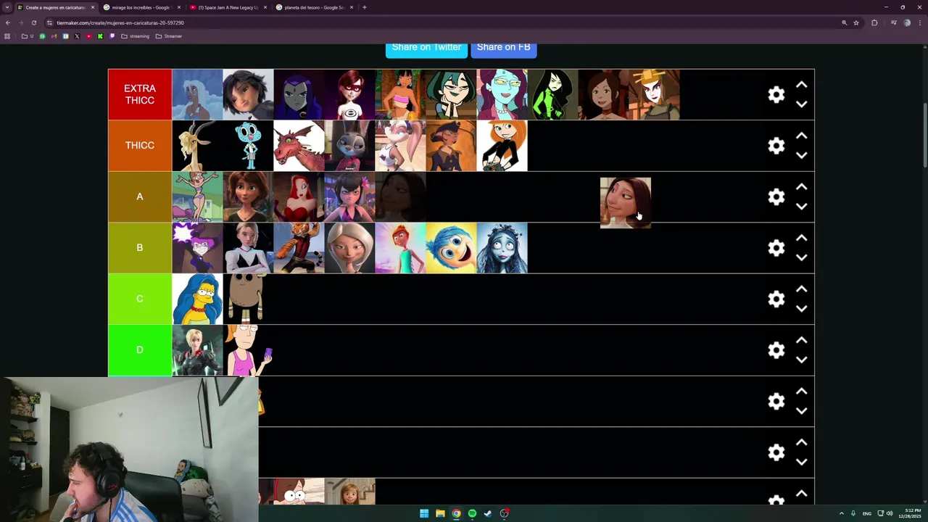Open the page zoom icon in address bar
Screen dimensions: 928x522
tap(844, 22)
